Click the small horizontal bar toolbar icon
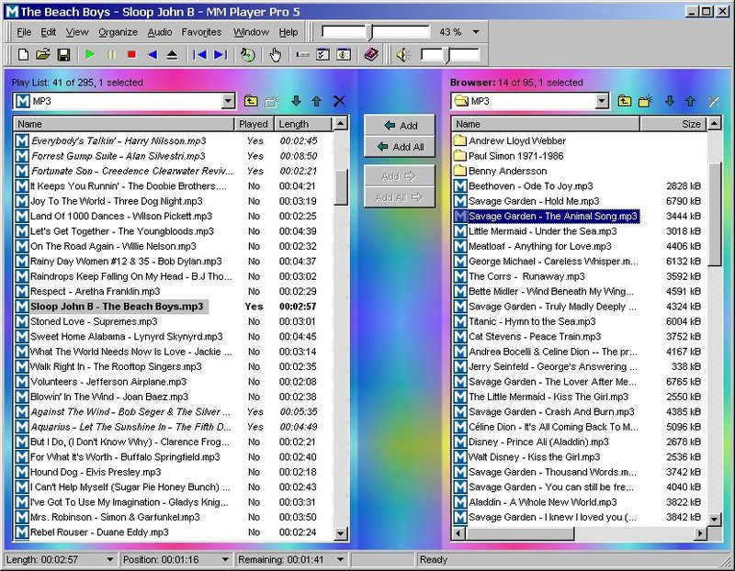Viewport: 735px width, 571px height. pos(303,55)
